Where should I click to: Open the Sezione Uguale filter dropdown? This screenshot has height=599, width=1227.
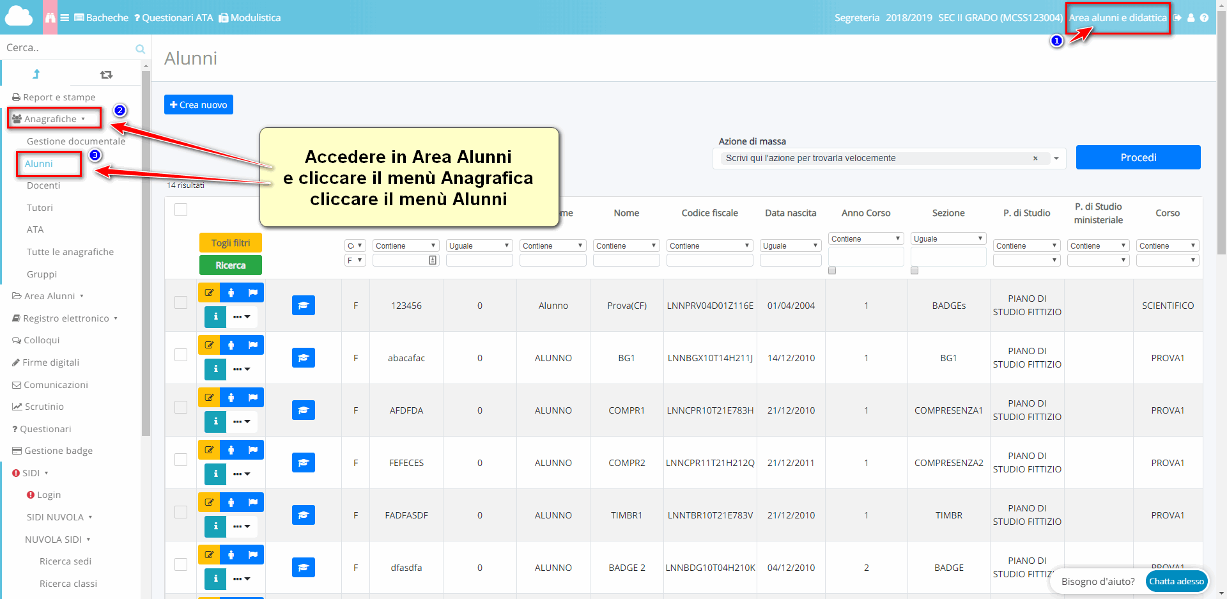click(x=948, y=238)
